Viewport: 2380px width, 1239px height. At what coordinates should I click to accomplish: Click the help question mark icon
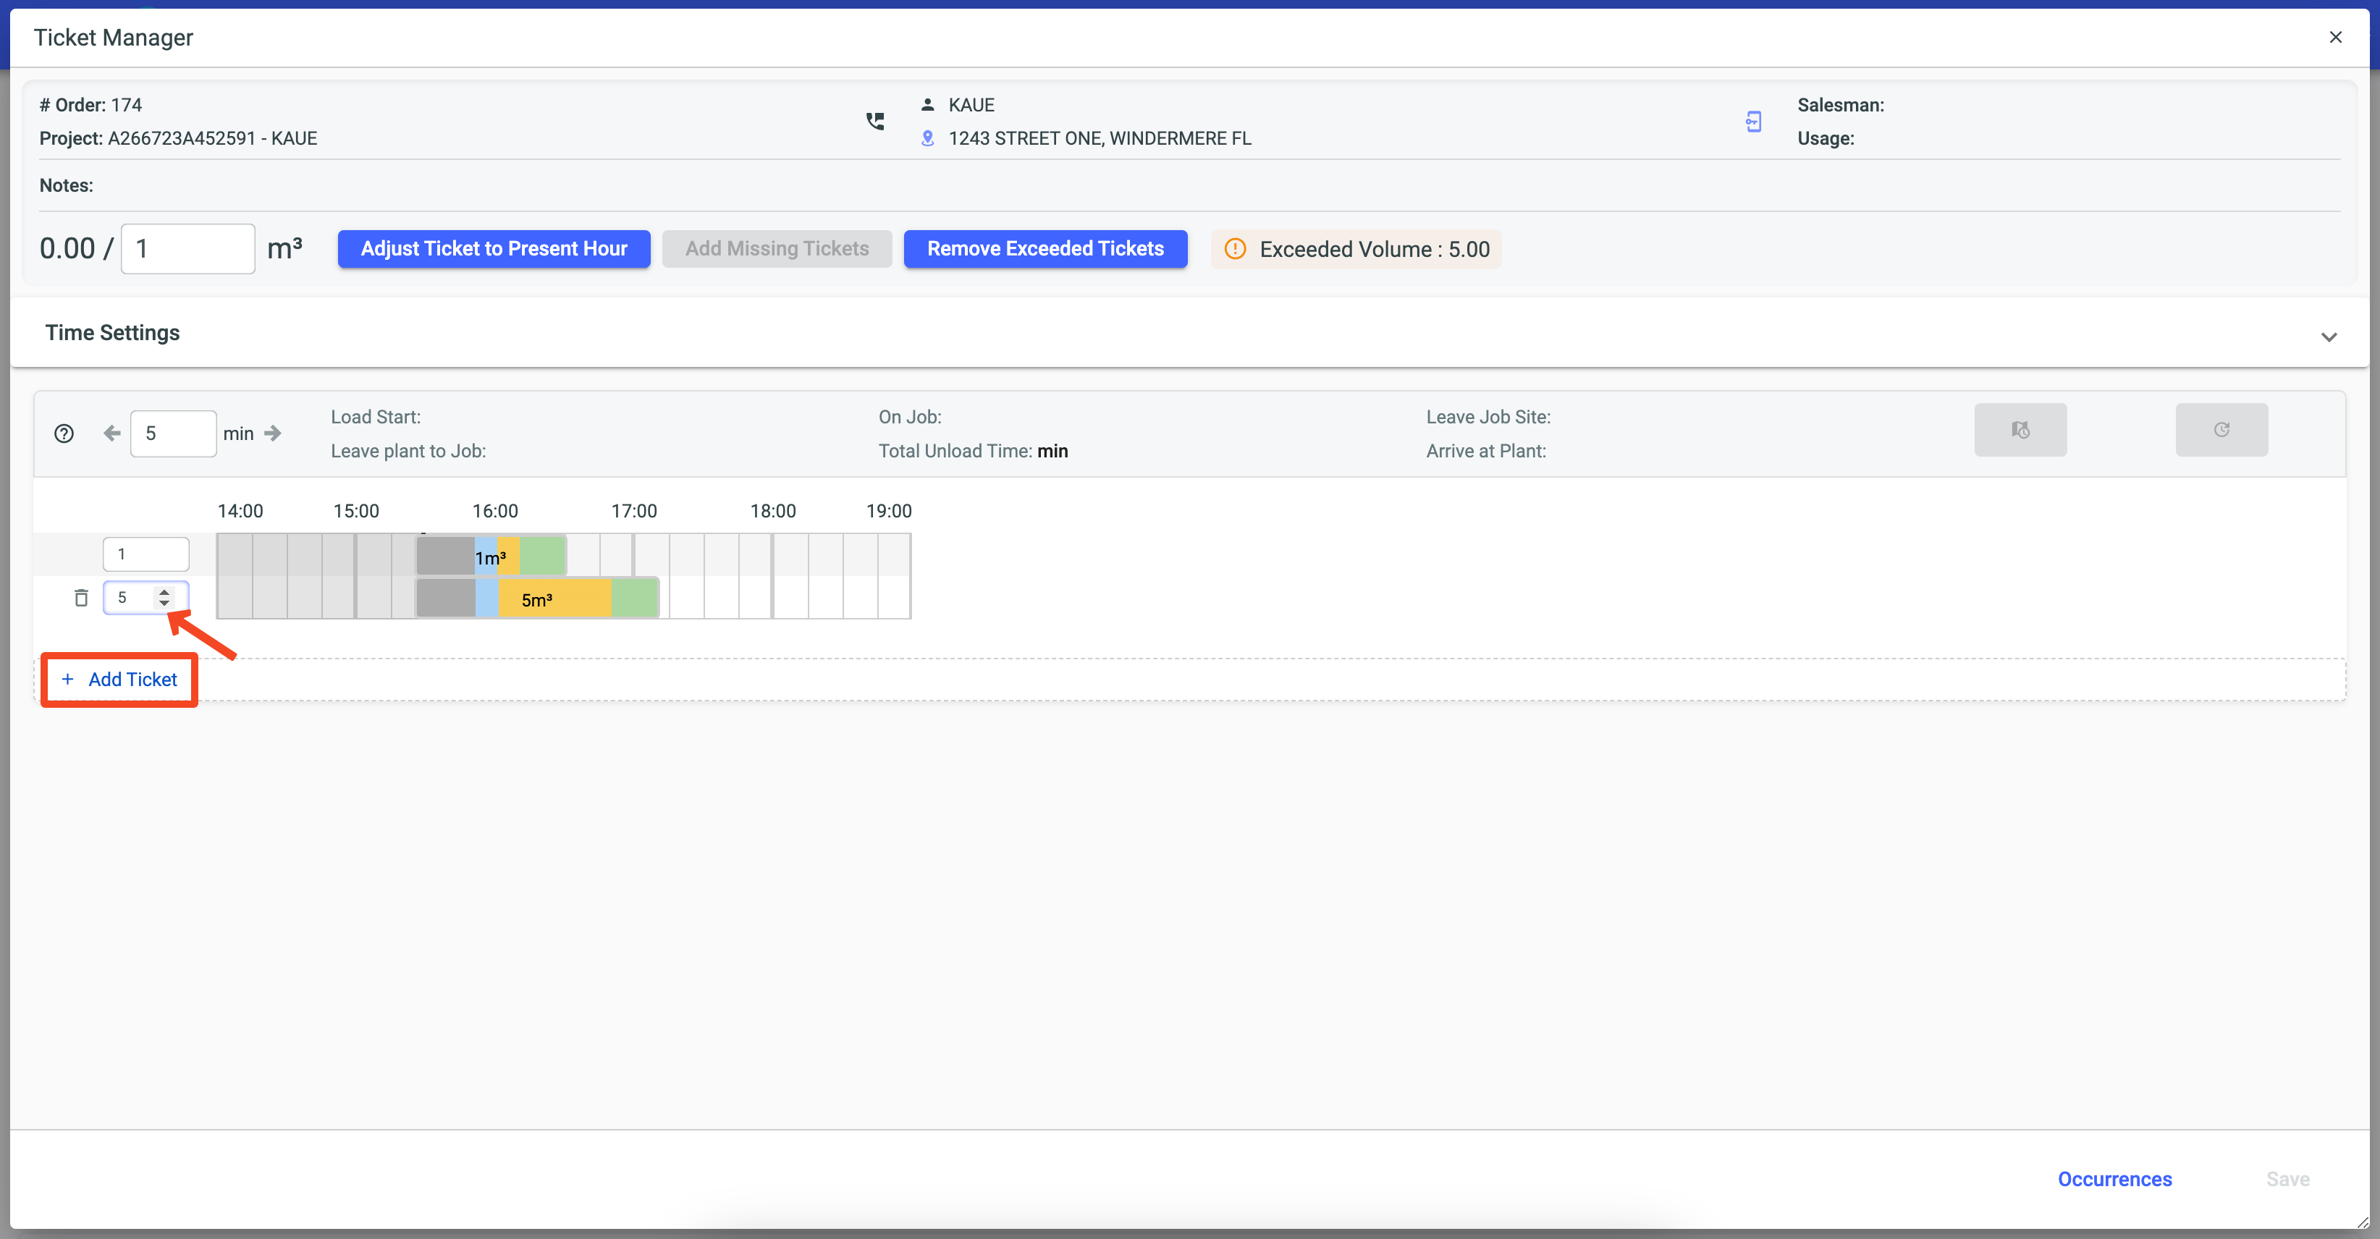pyautogui.click(x=64, y=434)
